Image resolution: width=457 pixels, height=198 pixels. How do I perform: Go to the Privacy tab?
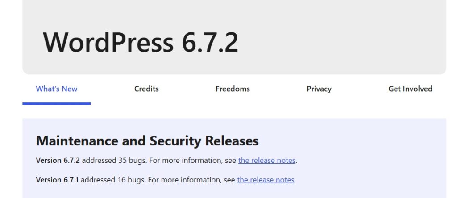pyautogui.click(x=319, y=89)
